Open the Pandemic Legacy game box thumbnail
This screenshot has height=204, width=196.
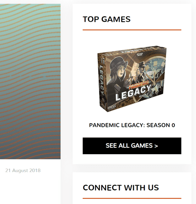pyautogui.click(x=132, y=79)
